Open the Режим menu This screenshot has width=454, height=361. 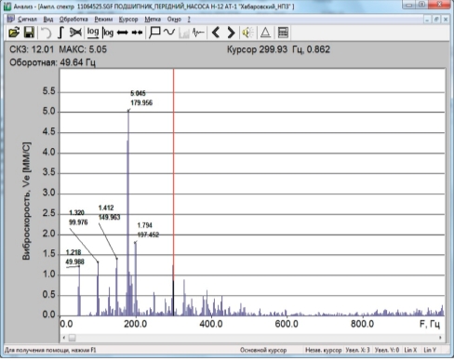coord(103,20)
